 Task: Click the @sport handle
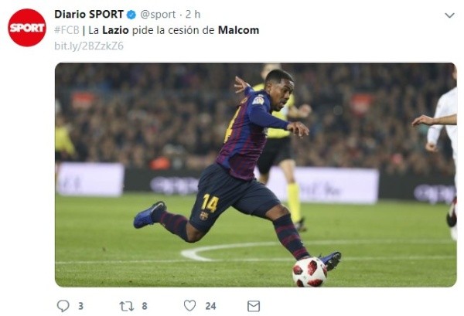coord(159,15)
